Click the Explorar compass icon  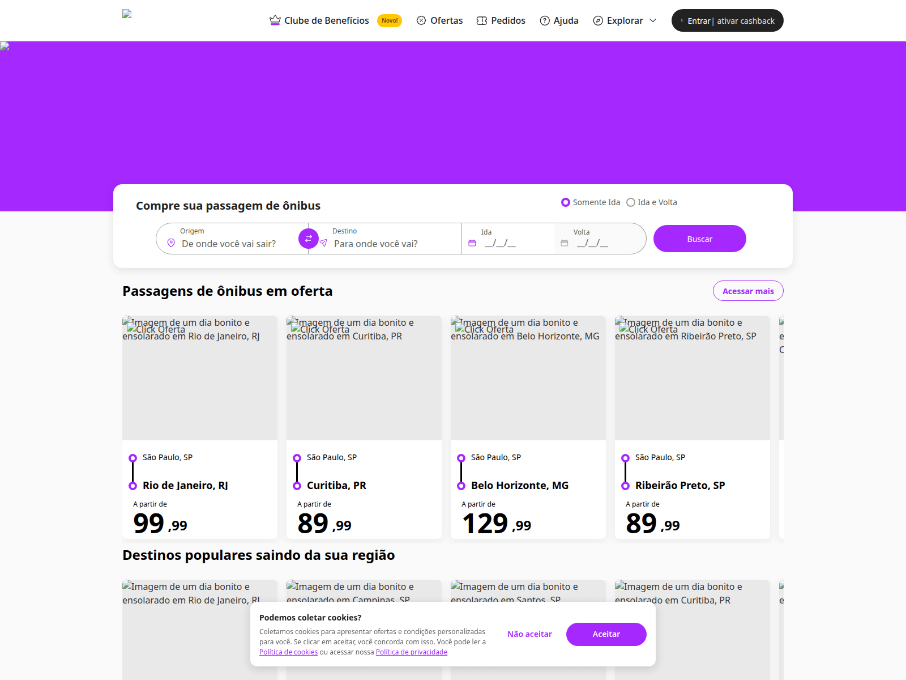click(598, 20)
